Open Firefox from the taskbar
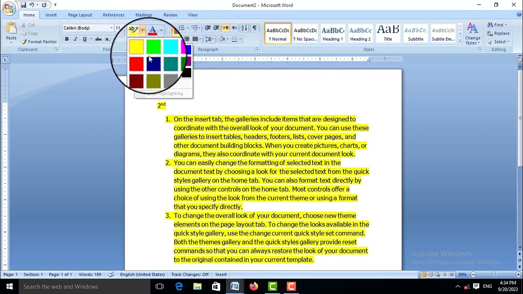 (x=254, y=287)
